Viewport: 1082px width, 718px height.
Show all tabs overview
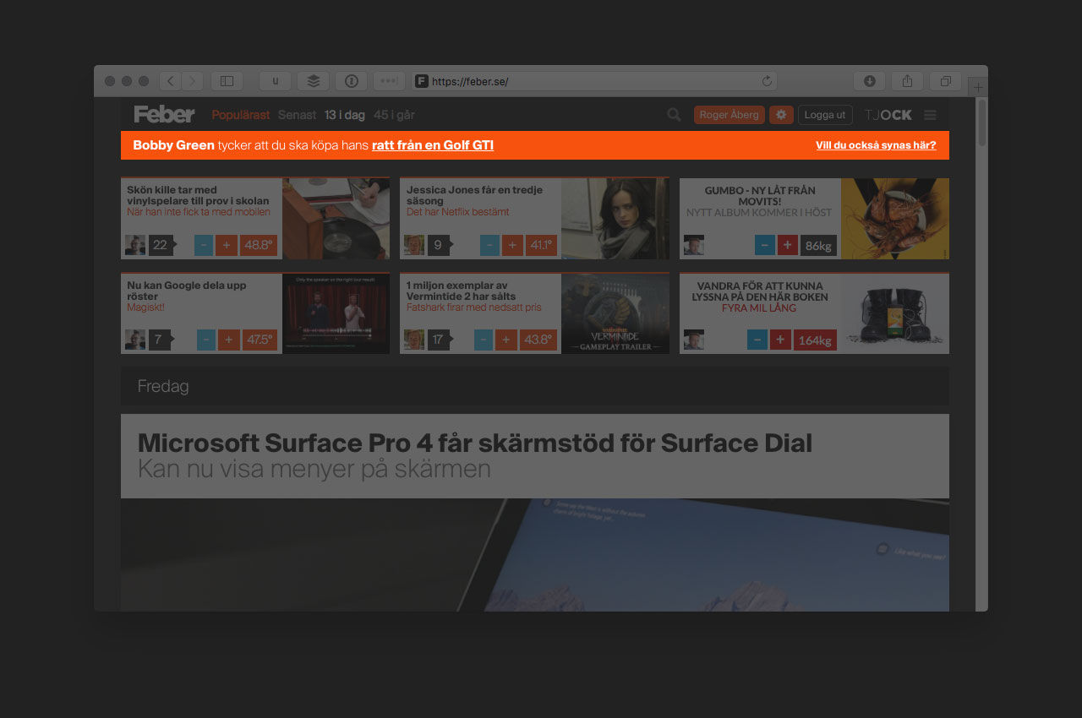click(945, 81)
